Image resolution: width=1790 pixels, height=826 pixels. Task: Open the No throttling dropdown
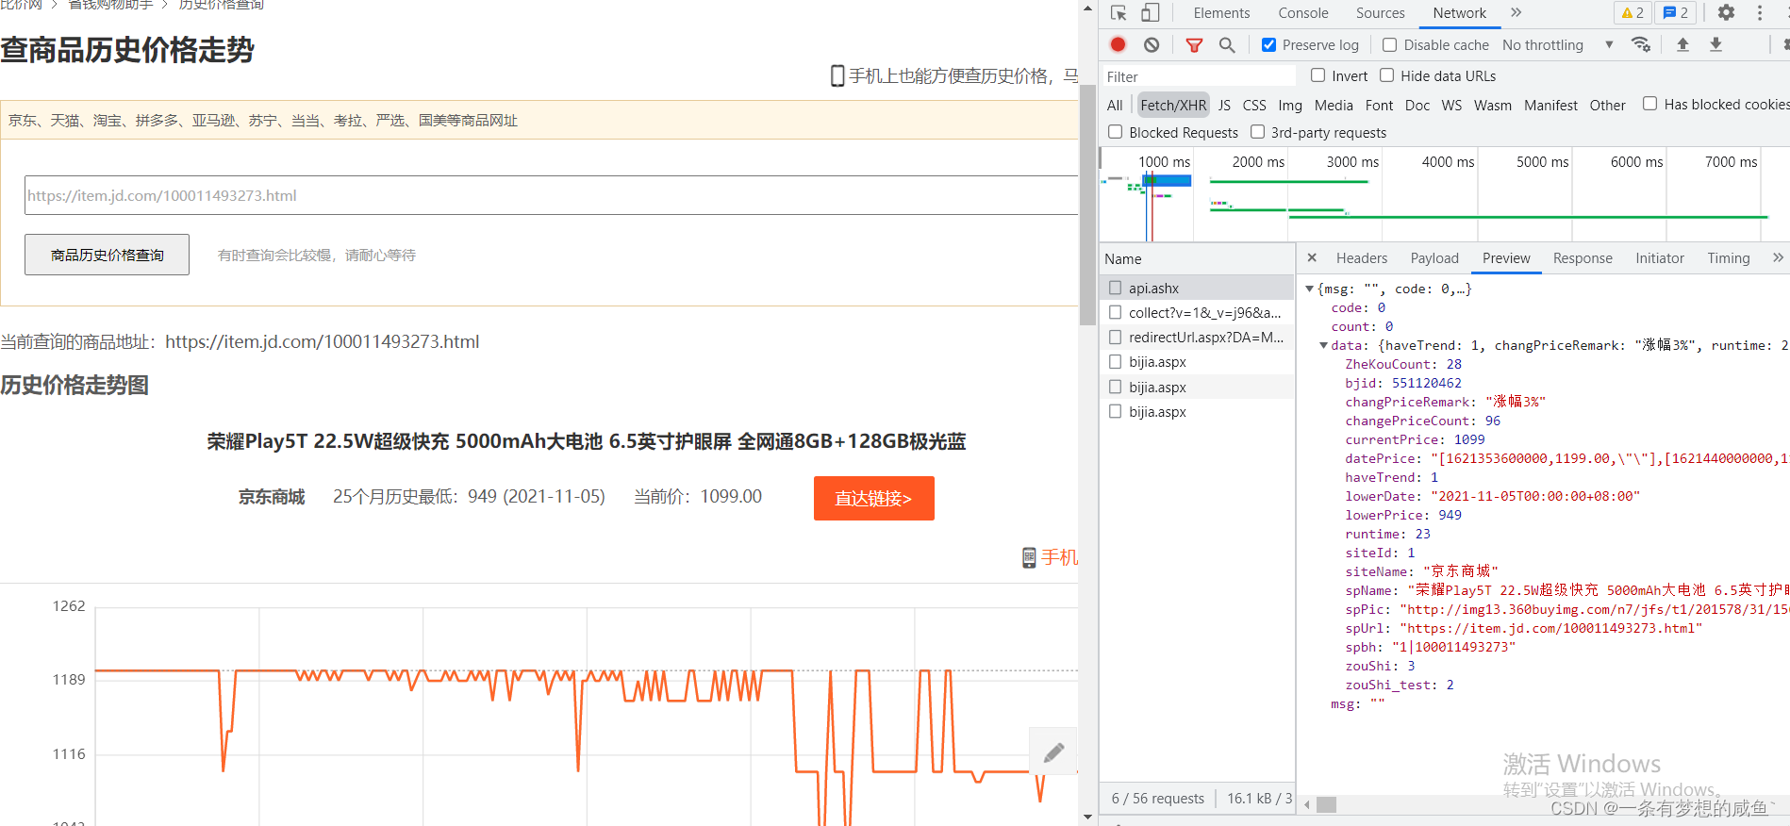point(1557,44)
